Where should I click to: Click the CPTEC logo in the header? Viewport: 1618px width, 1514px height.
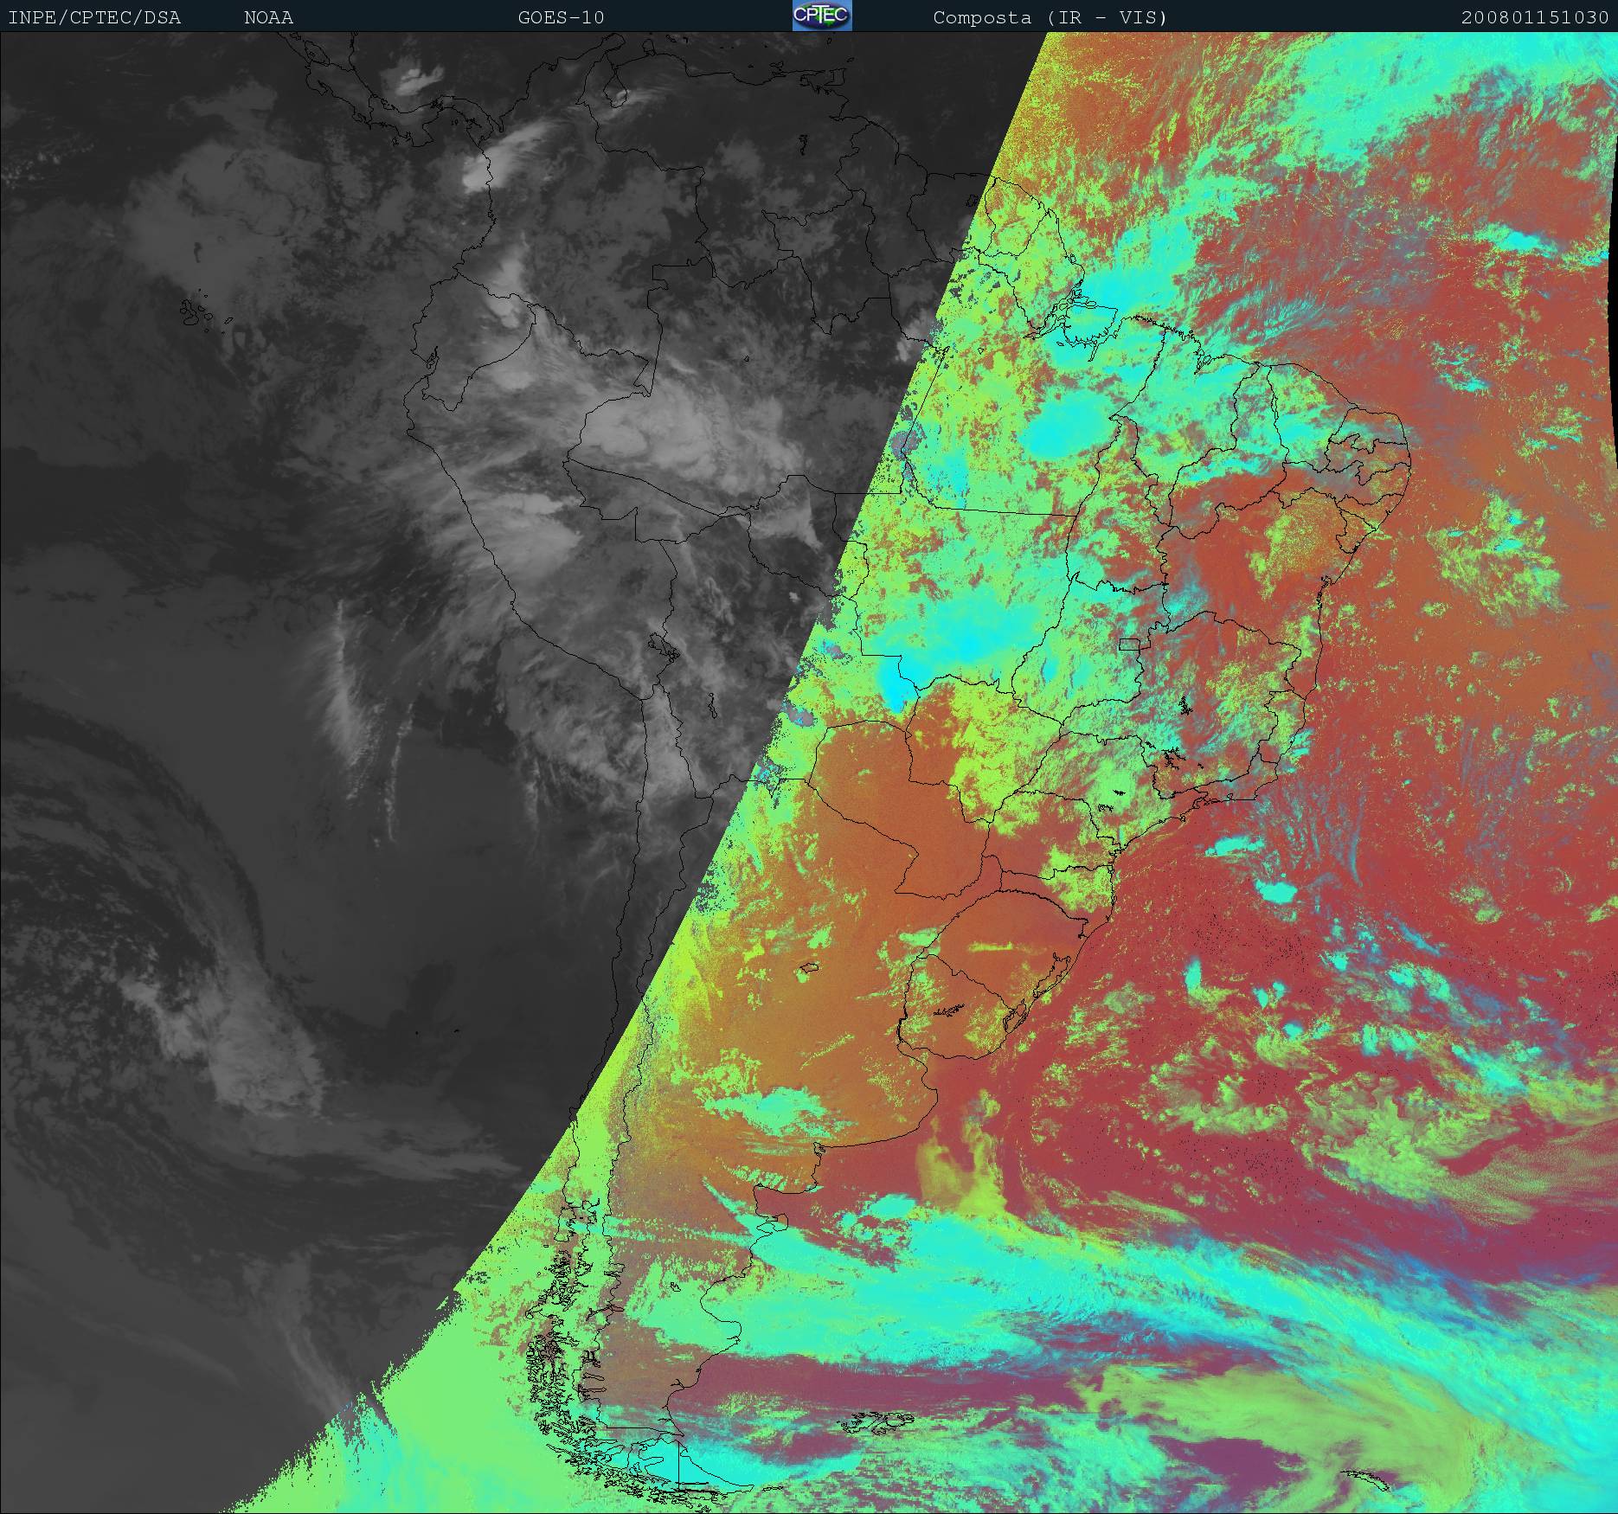pyautogui.click(x=821, y=16)
